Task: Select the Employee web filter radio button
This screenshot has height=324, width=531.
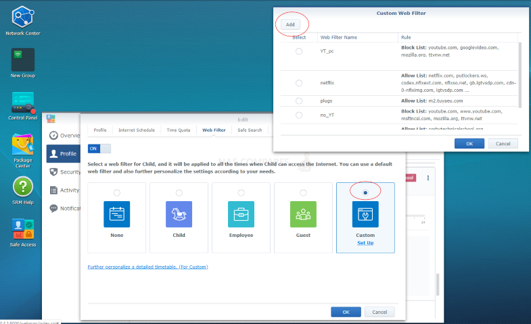Action: point(241,192)
